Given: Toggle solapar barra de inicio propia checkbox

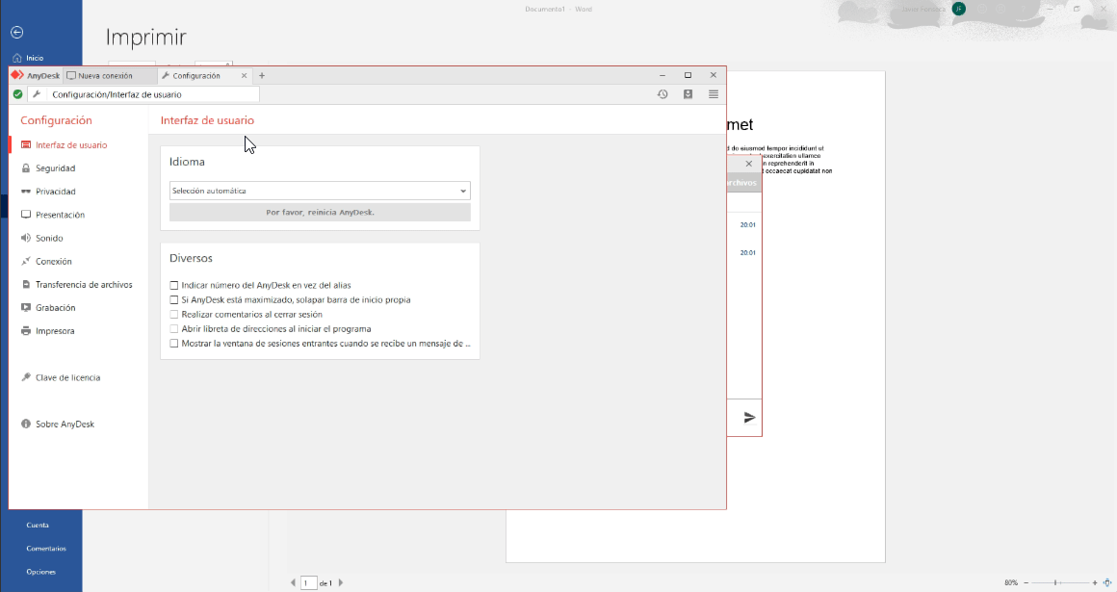Looking at the screenshot, I should click(x=174, y=300).
